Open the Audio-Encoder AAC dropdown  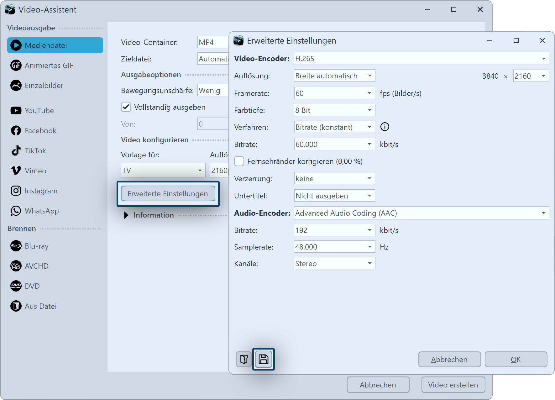point(421,213)
